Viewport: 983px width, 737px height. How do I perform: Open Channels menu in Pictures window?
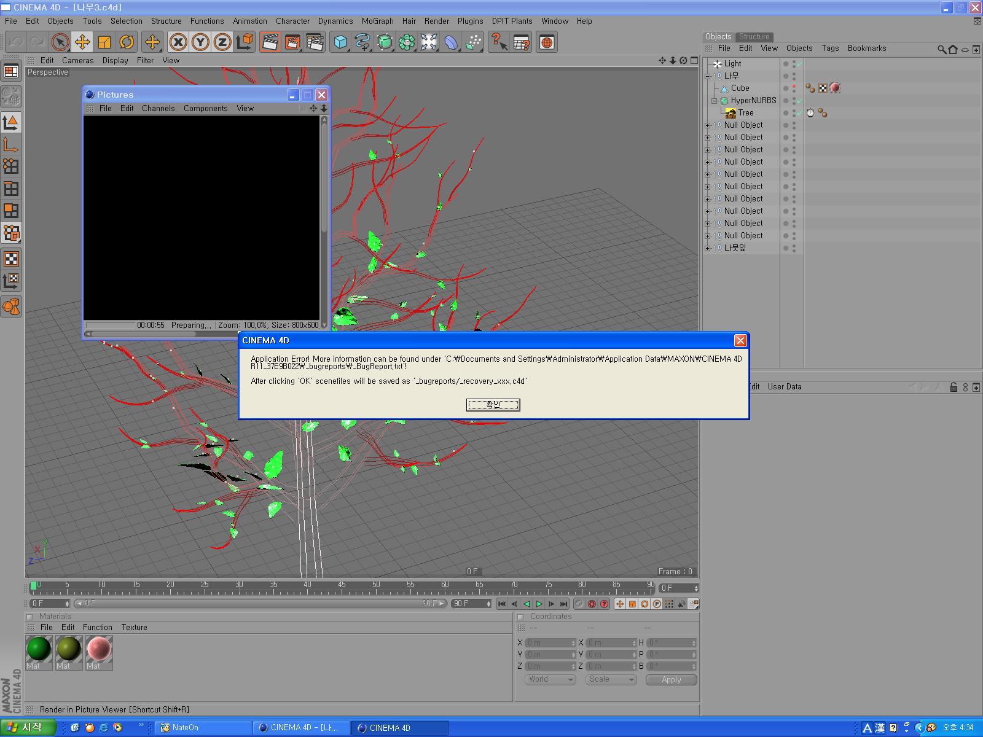click(158, 108)
